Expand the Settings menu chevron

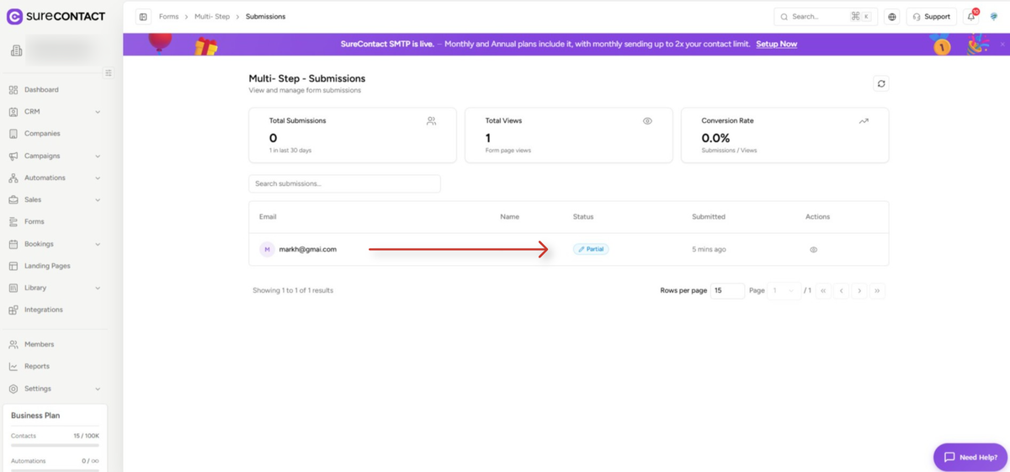98,389
